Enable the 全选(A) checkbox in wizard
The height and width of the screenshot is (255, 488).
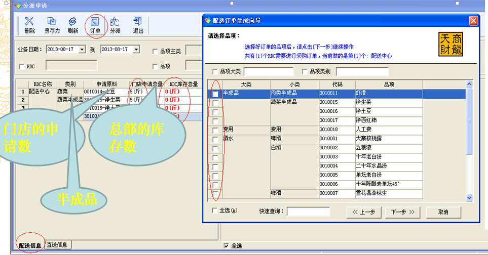pos(215,210)
